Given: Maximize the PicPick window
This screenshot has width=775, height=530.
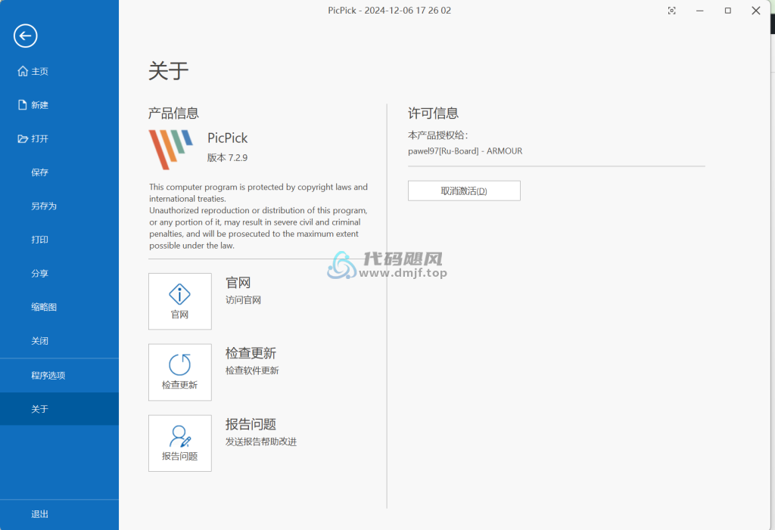Looking at the screenshot, I should [x=727, y=11].
